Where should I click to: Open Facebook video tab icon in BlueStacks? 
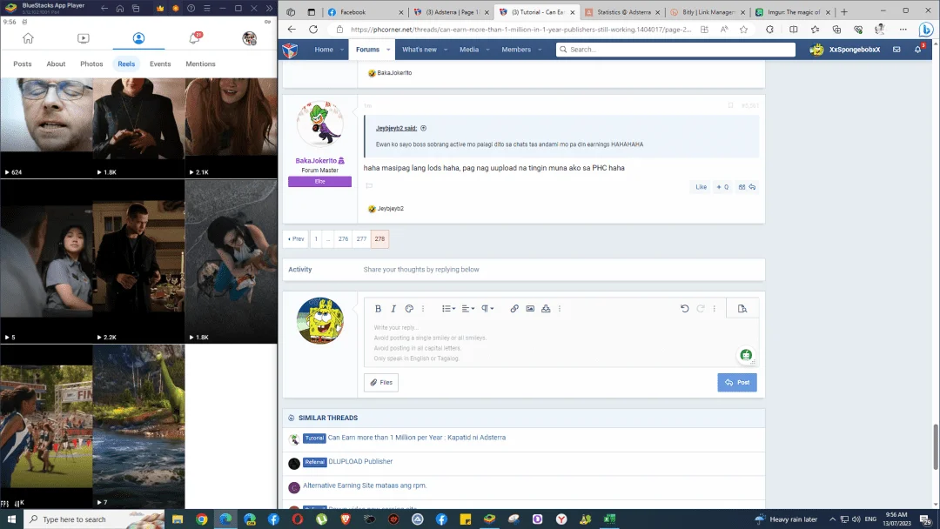coord(84,38)
